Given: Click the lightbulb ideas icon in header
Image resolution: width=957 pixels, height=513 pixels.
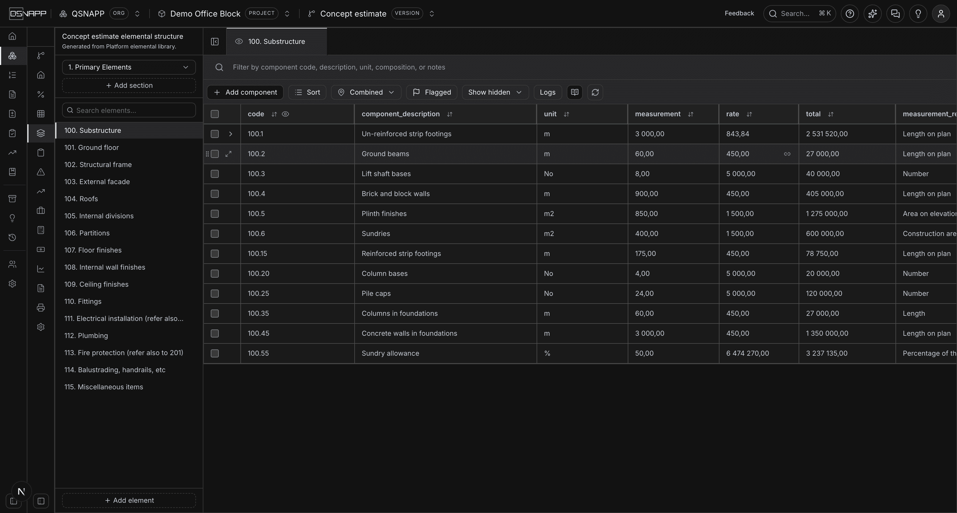Looking at the screenshot, I should (918, 14).
